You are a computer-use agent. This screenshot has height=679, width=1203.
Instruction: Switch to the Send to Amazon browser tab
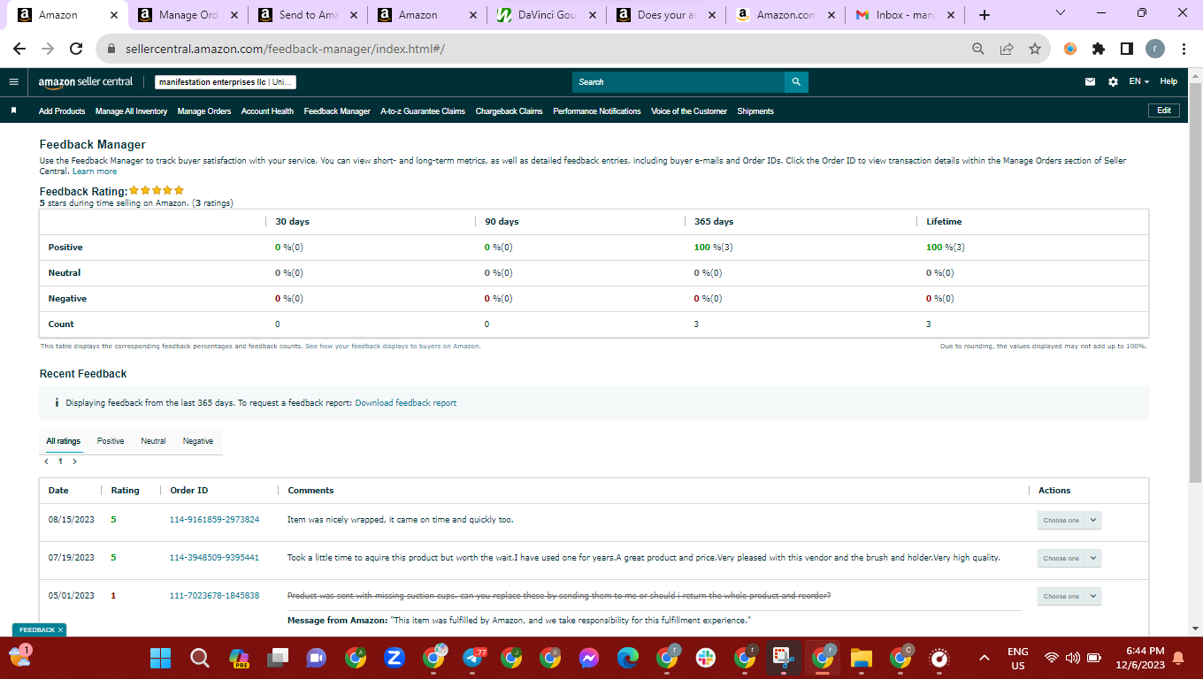click(x=308, y=15)
